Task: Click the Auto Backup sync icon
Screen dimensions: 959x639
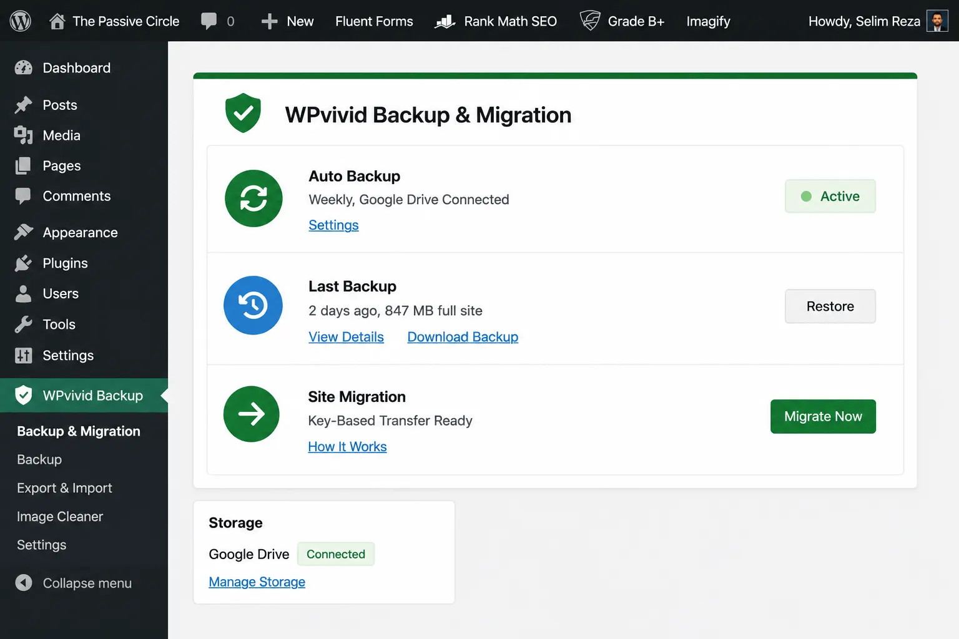Action: click(x=253, y=198)
